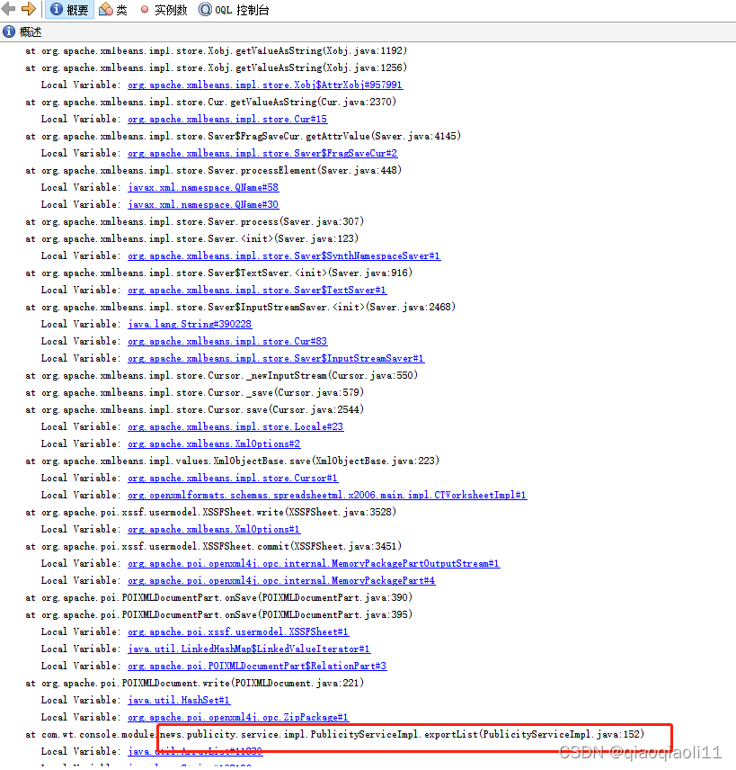Click the 概述 info icon
736x770 pixels.
9,31
